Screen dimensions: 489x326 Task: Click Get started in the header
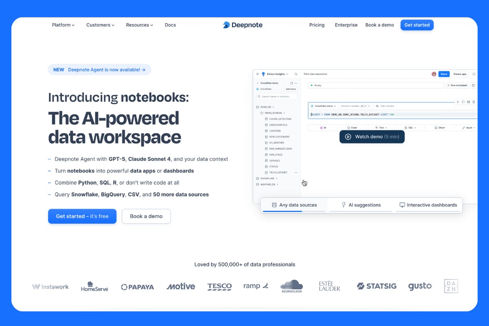[417, 25]
